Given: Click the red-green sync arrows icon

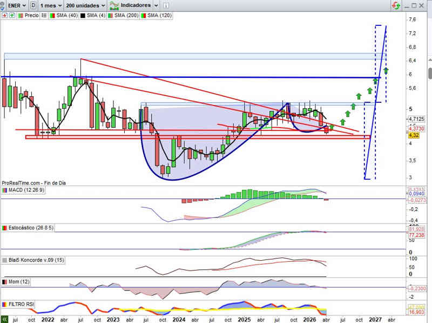Looking at the screenshot, I should click(x=397, y=5).
